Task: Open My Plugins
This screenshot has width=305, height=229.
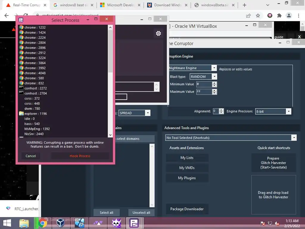Action: coord(187,178)
